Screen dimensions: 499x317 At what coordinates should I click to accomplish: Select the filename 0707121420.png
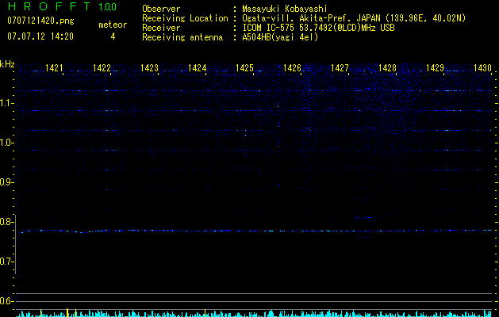click(x=40, y=21)
